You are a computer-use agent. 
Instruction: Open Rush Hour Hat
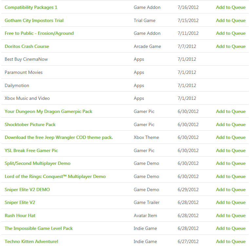tap(20, 215)
